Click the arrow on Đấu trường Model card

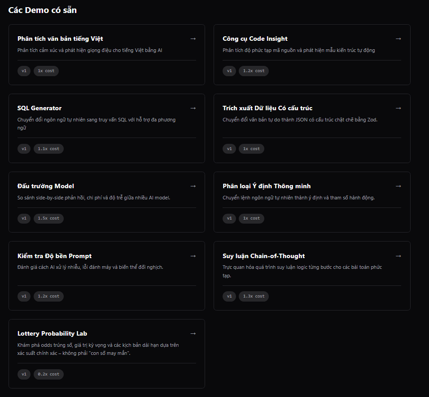coord(193,186)
